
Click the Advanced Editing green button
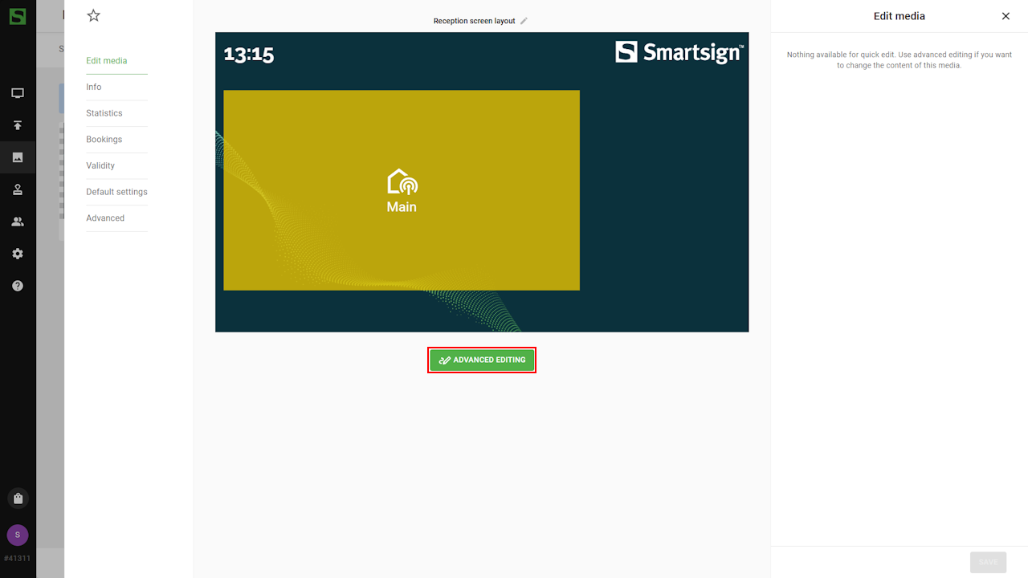coord(482,360)
